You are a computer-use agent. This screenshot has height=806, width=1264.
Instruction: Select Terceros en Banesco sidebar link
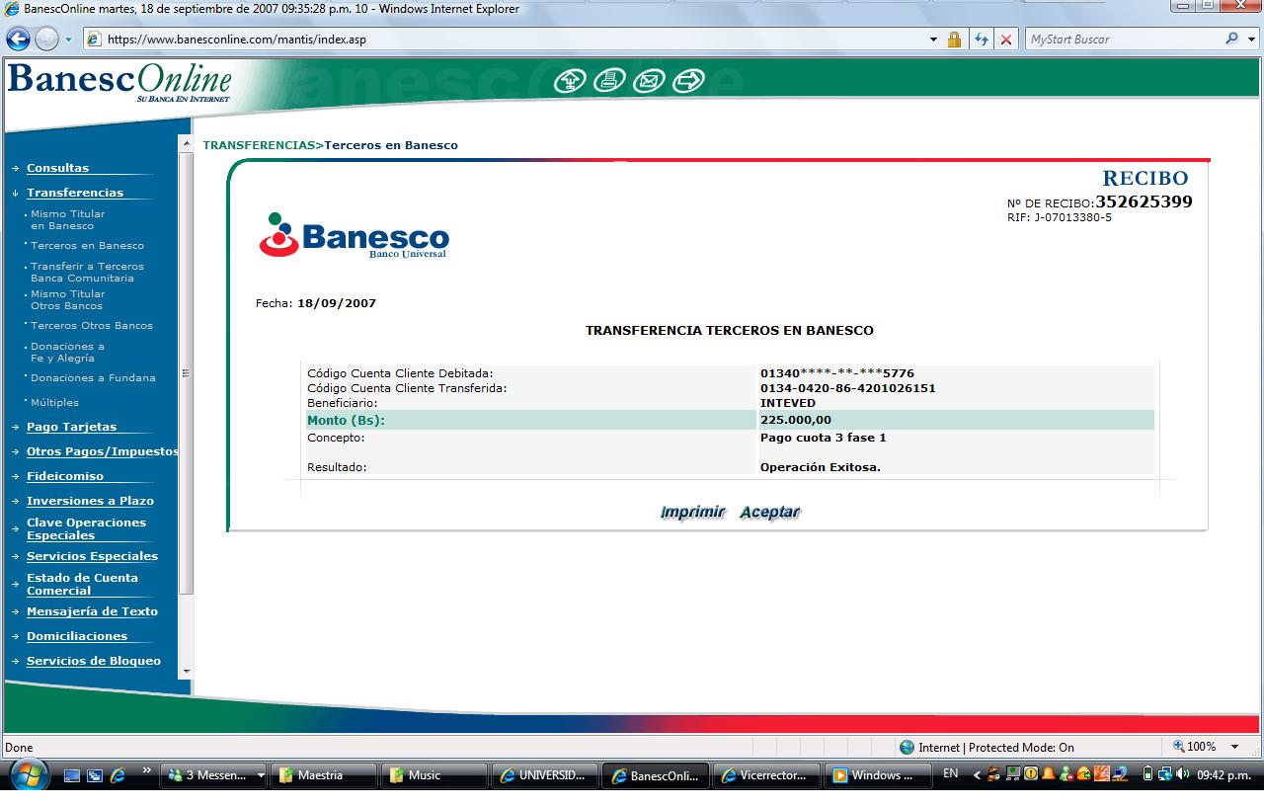(x=87, y=245)
